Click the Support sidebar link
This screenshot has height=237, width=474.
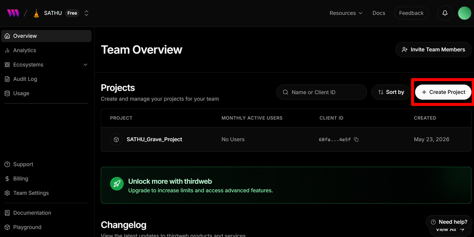tap(46, 164)
